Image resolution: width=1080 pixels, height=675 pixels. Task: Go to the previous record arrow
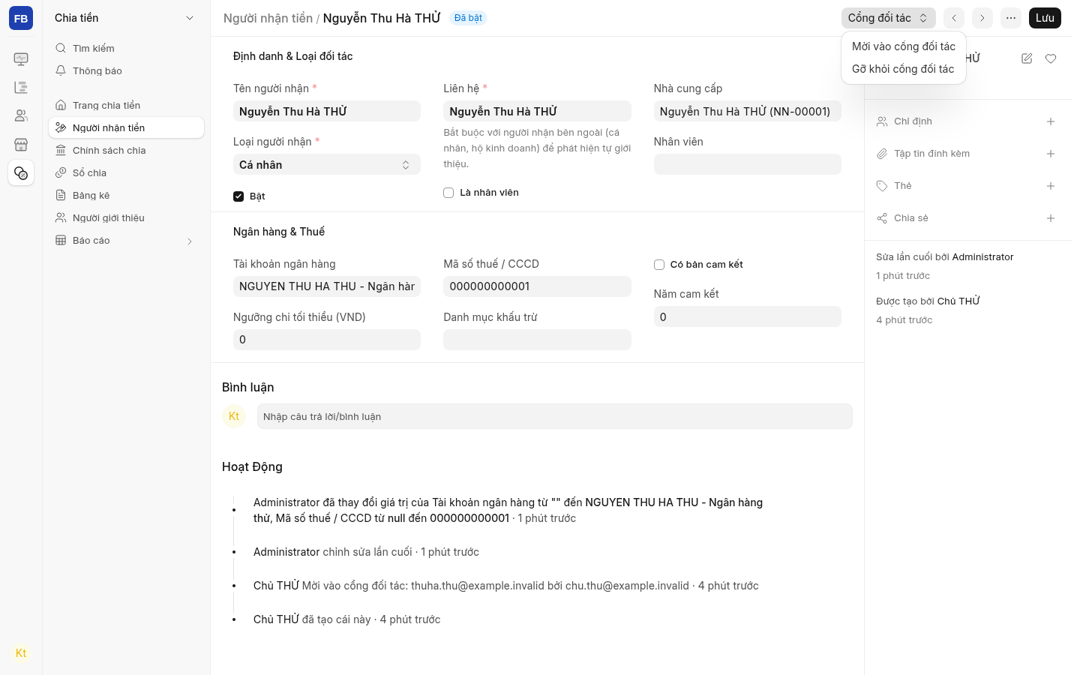(x=954, y=18)
